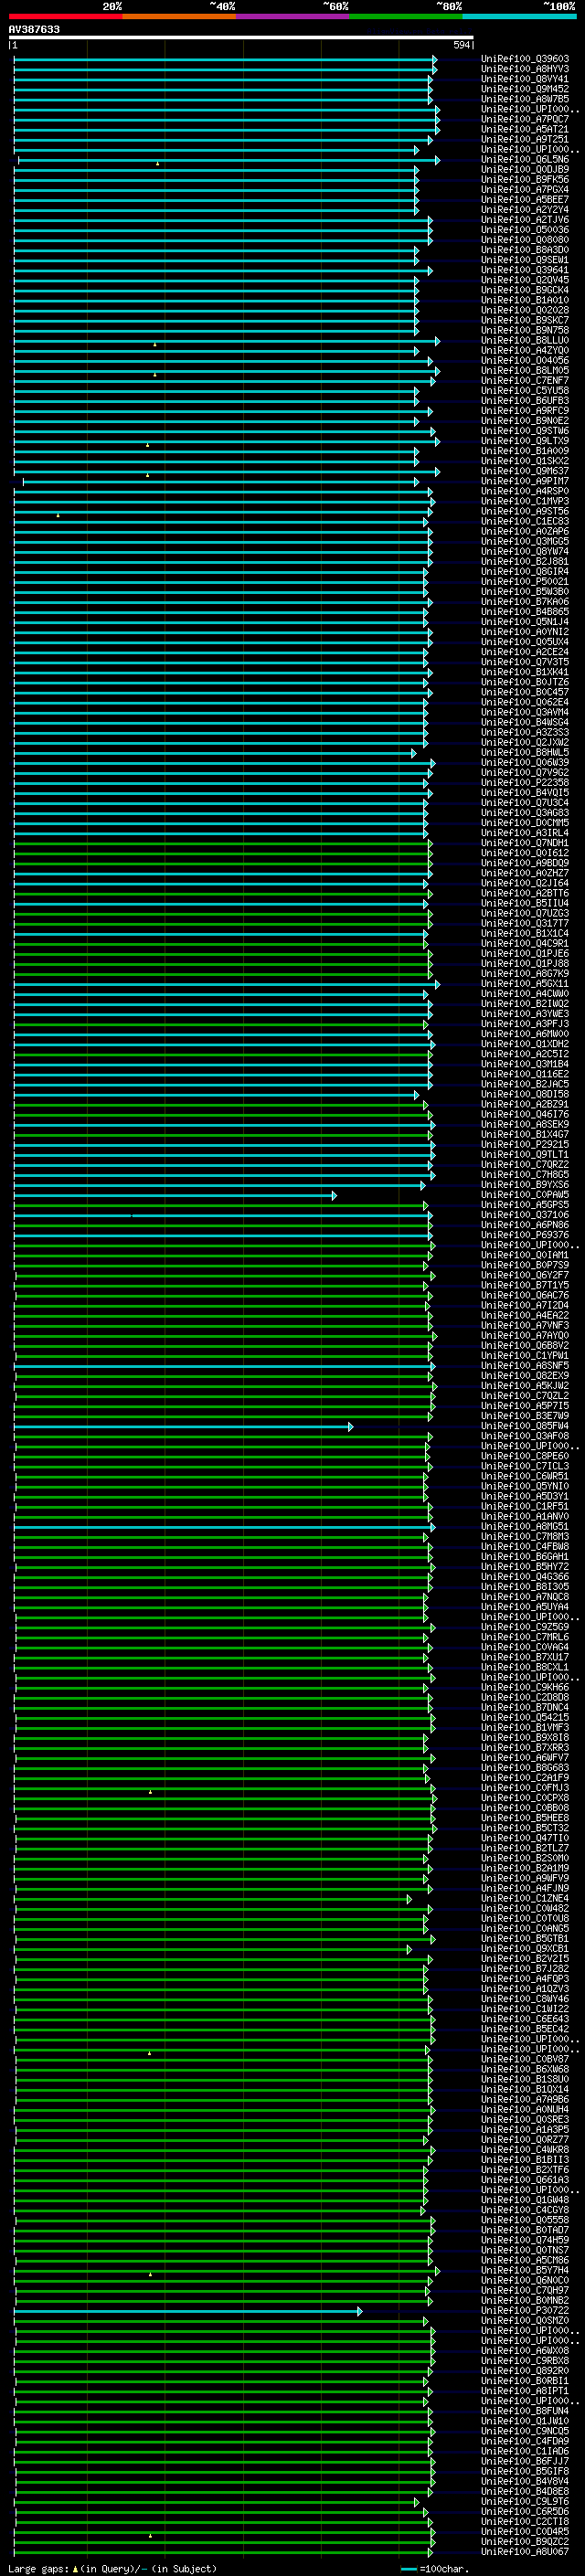585x2576 pixels.
Task: Select label UniRef100_B5GIF8
Action: coord(525,2471)
